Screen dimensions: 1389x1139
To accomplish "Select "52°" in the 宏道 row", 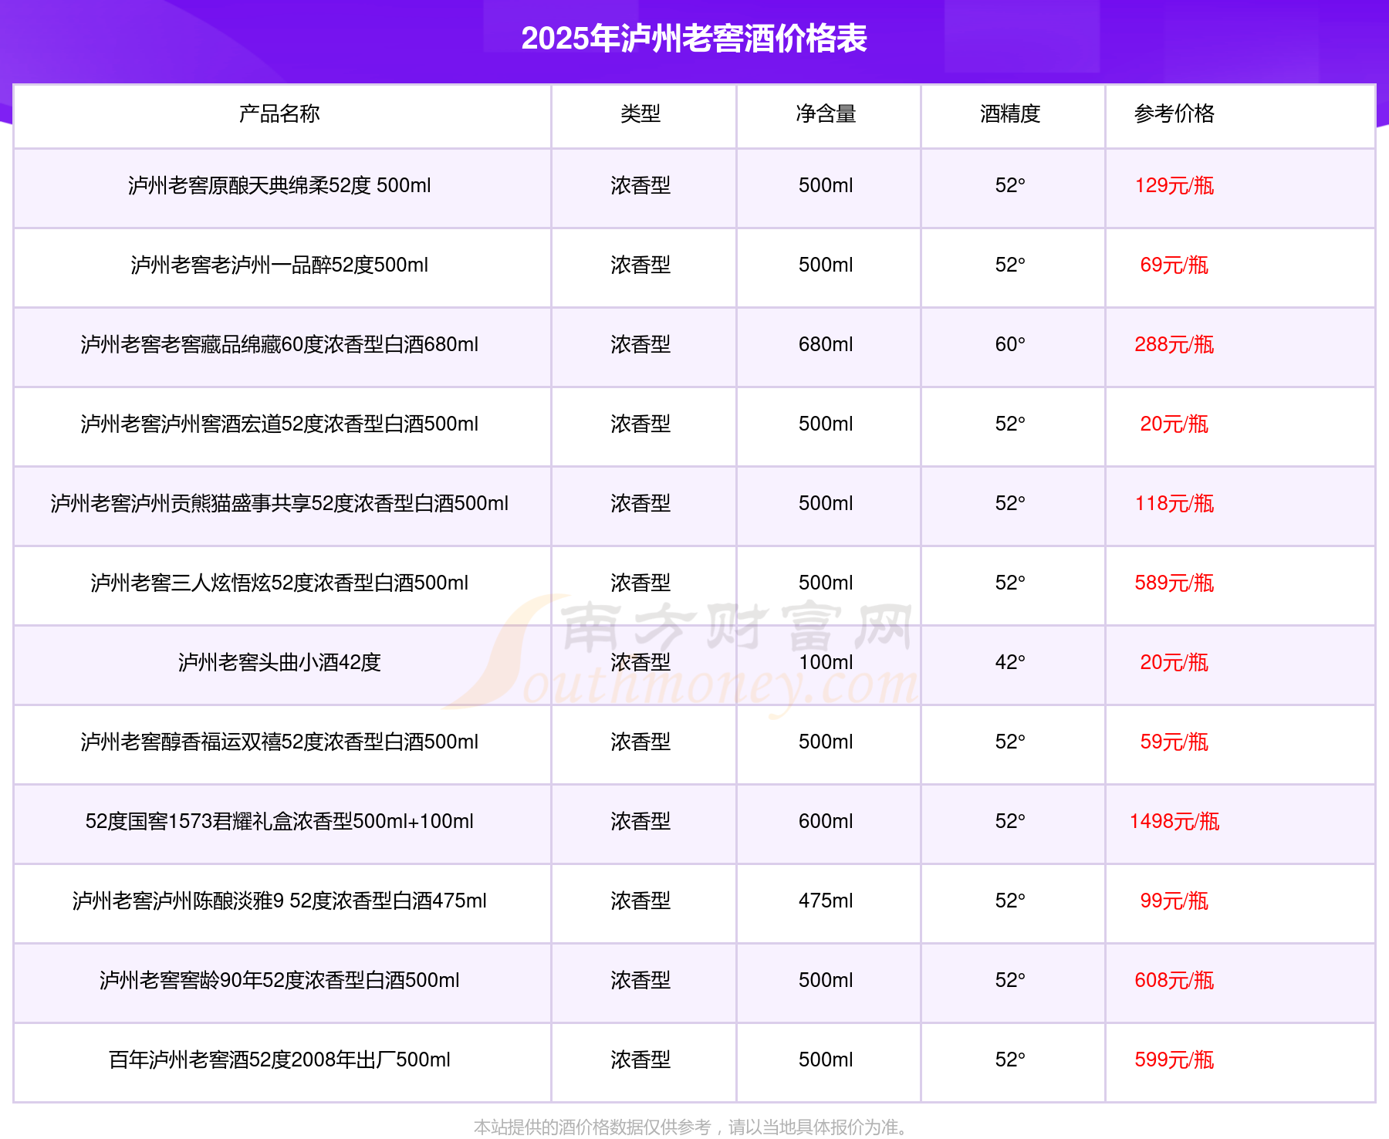I will [1010, 424].
